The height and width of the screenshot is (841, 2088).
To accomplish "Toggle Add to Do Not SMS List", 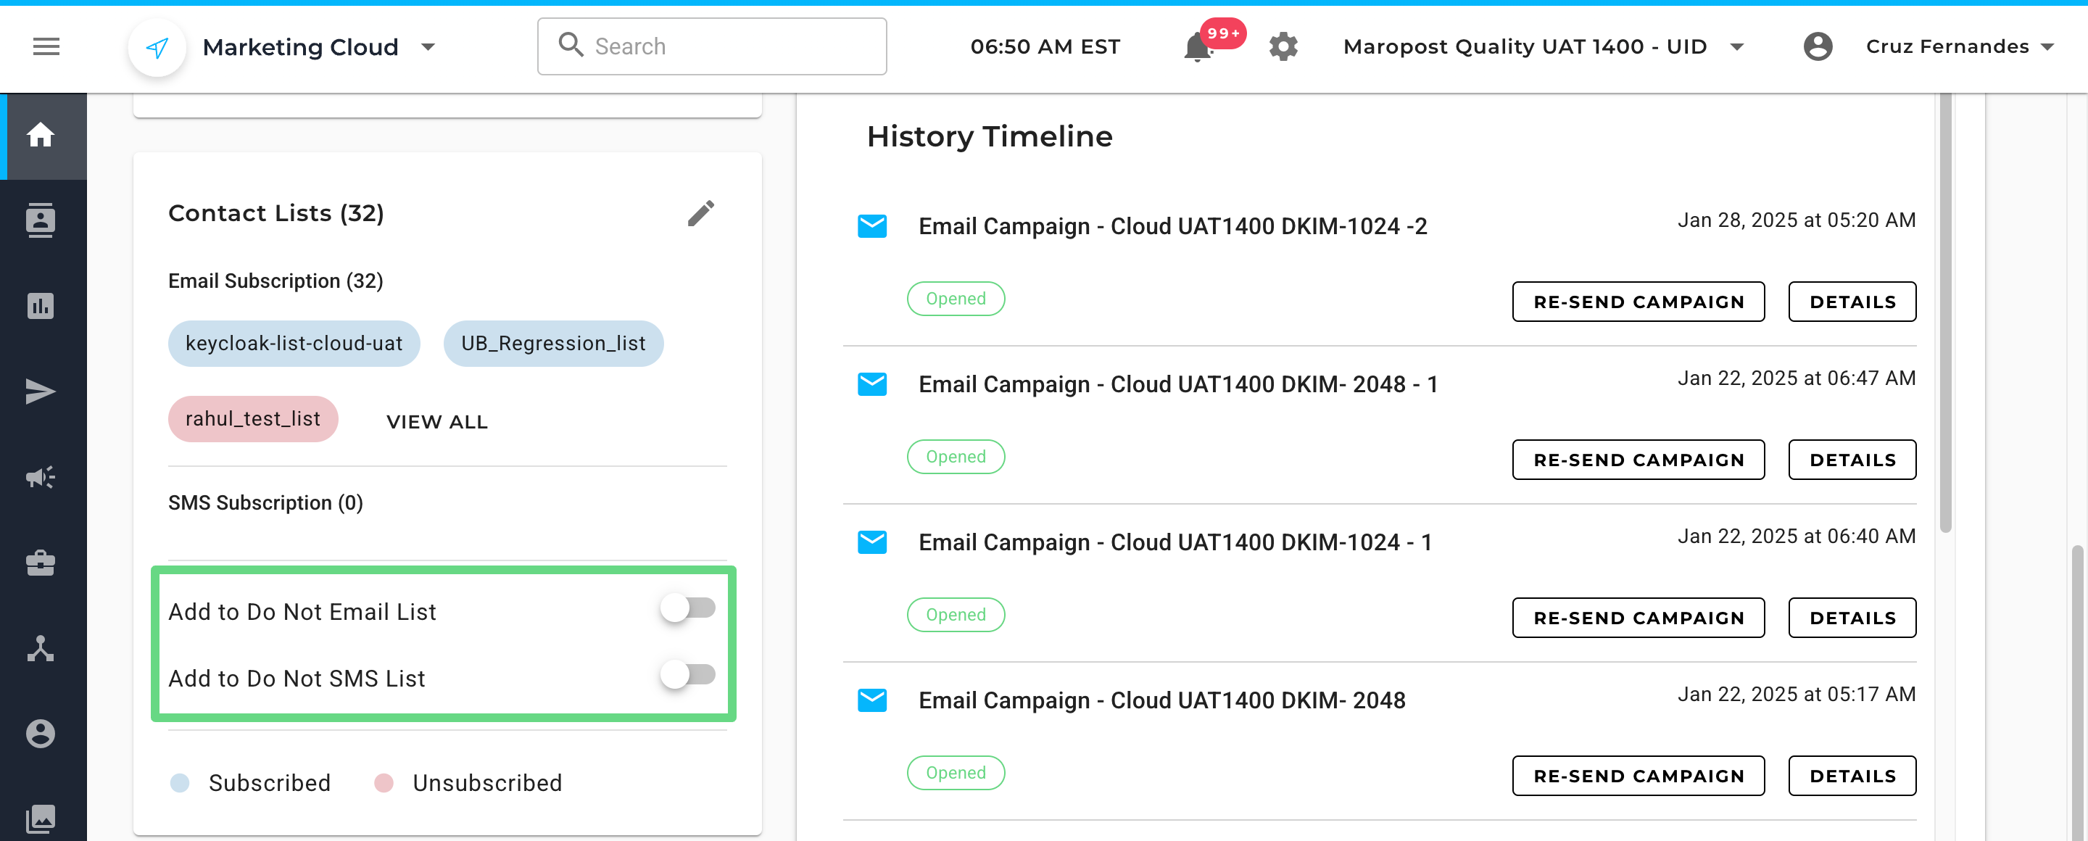I will click(687, 674).
